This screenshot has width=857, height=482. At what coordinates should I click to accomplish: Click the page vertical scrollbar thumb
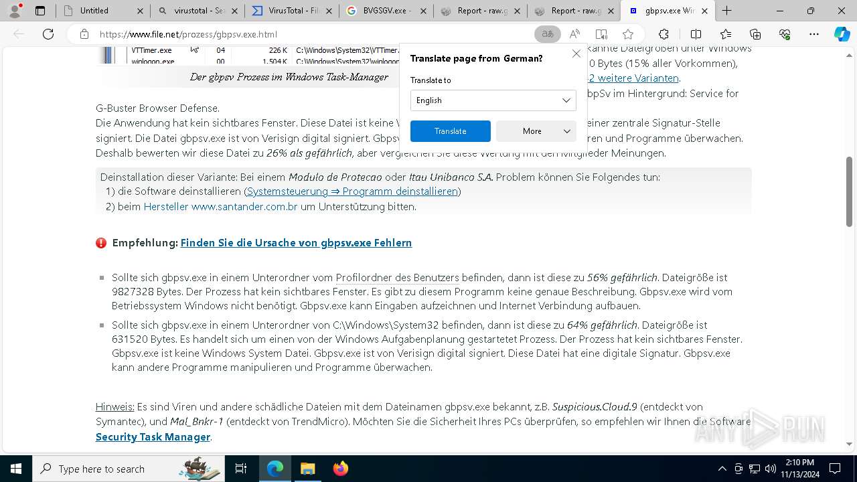click(850, 191)
